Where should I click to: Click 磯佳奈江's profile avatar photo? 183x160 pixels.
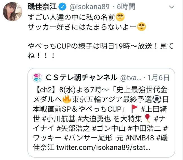(x=12, y=11)
